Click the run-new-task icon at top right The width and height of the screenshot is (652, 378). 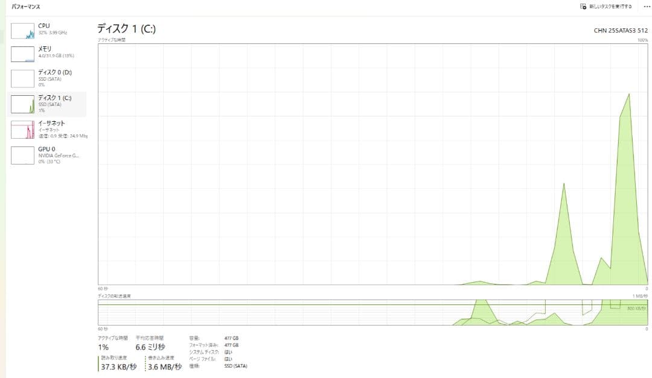click(583, 6)
